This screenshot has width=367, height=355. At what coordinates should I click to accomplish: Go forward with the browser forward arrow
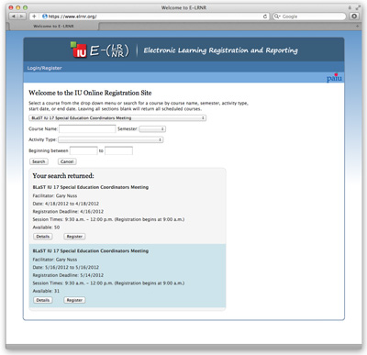tap(22, 17)
